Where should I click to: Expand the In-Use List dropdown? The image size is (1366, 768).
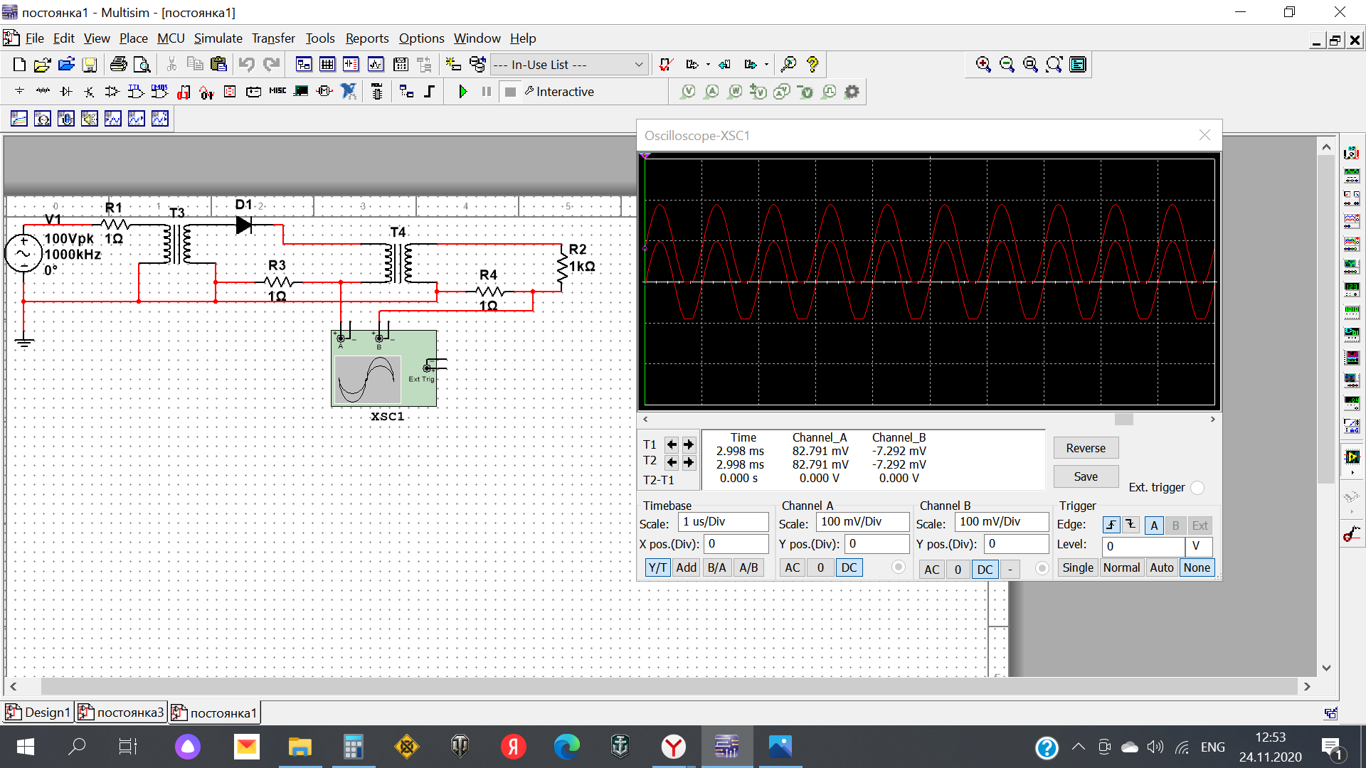coord(638,65)
